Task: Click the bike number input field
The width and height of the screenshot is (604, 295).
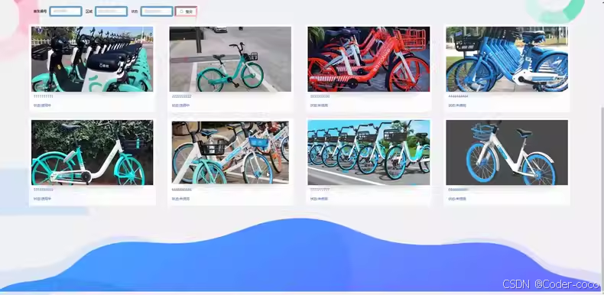Action: tap(66, 11)
